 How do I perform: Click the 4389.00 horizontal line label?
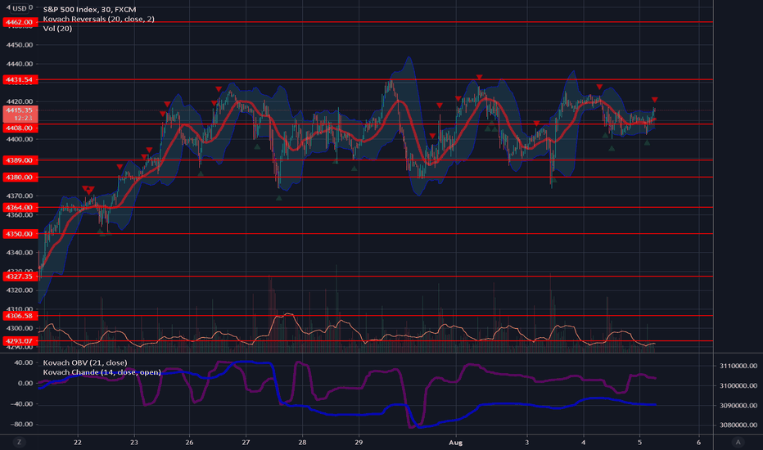click(x=20, y=160)
